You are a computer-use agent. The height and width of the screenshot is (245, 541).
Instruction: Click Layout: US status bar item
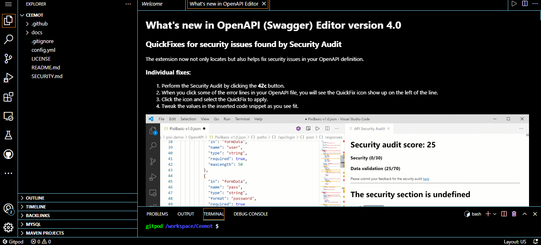[x=515, y=241]
